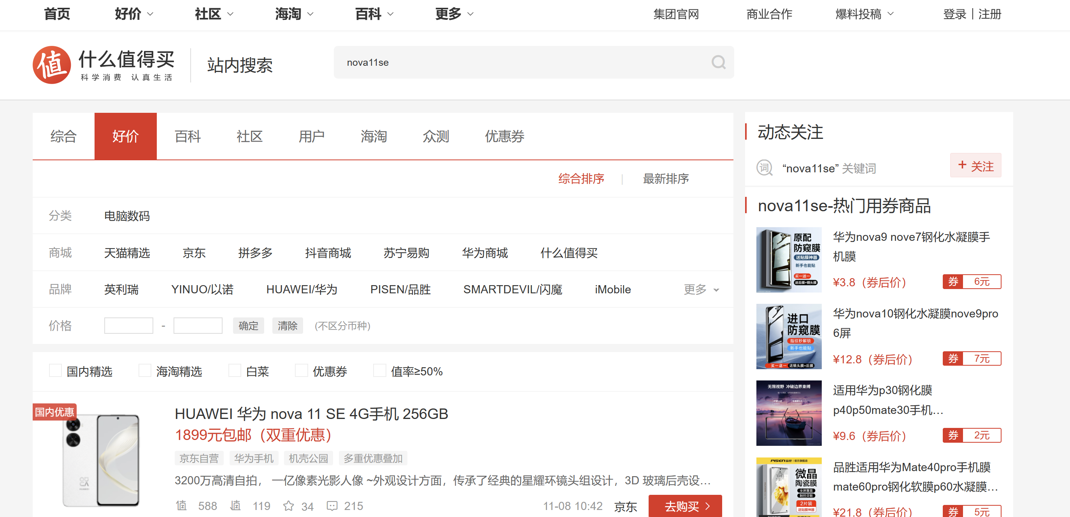Click the +关注 follow button
Image resolution: width=1070 pixels, height=517 pixels.
point(975,165)
